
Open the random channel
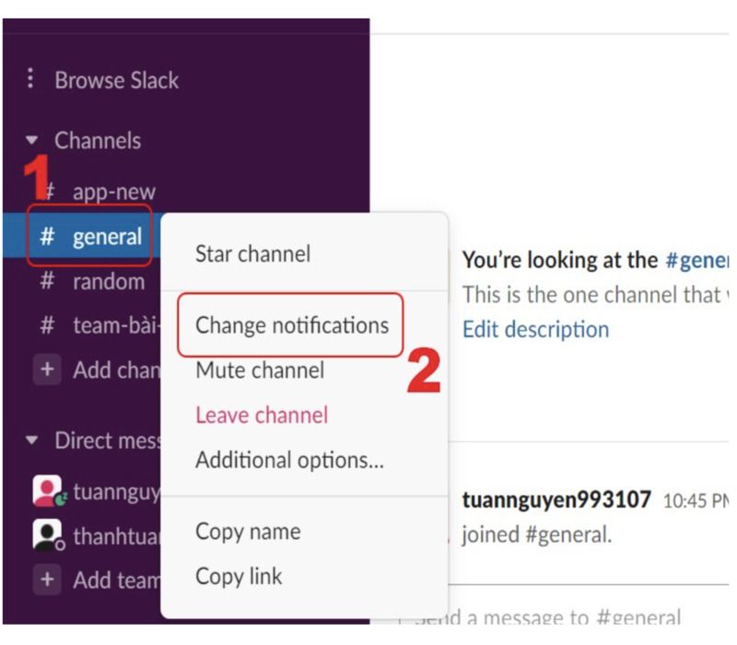click(109, 282)
